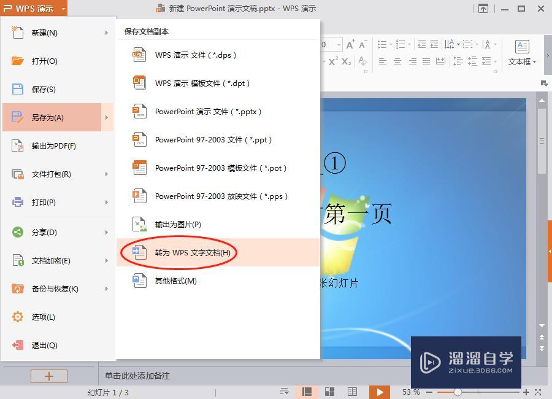
Task: Click the zoom slider handle
Action: pos(458,392)
